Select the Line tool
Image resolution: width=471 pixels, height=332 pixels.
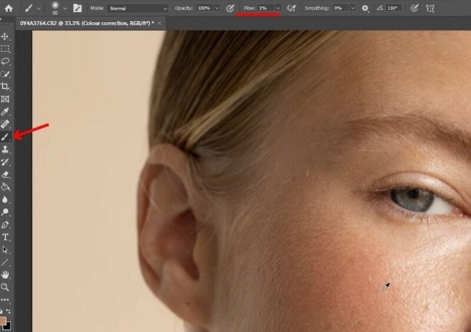pyautogui.click(x=5, y=263)
